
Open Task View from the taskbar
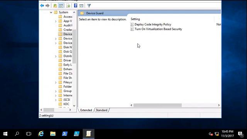(29, 134)
